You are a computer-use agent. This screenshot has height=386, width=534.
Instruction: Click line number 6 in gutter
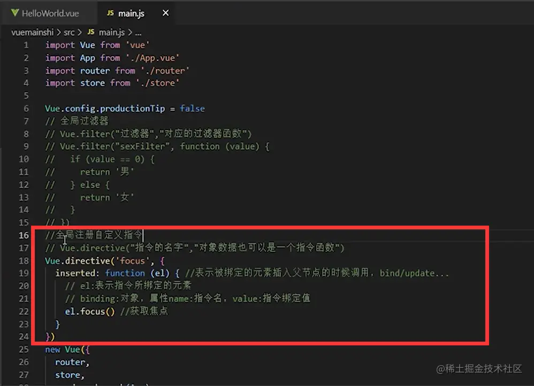click(x=26, y=109)
